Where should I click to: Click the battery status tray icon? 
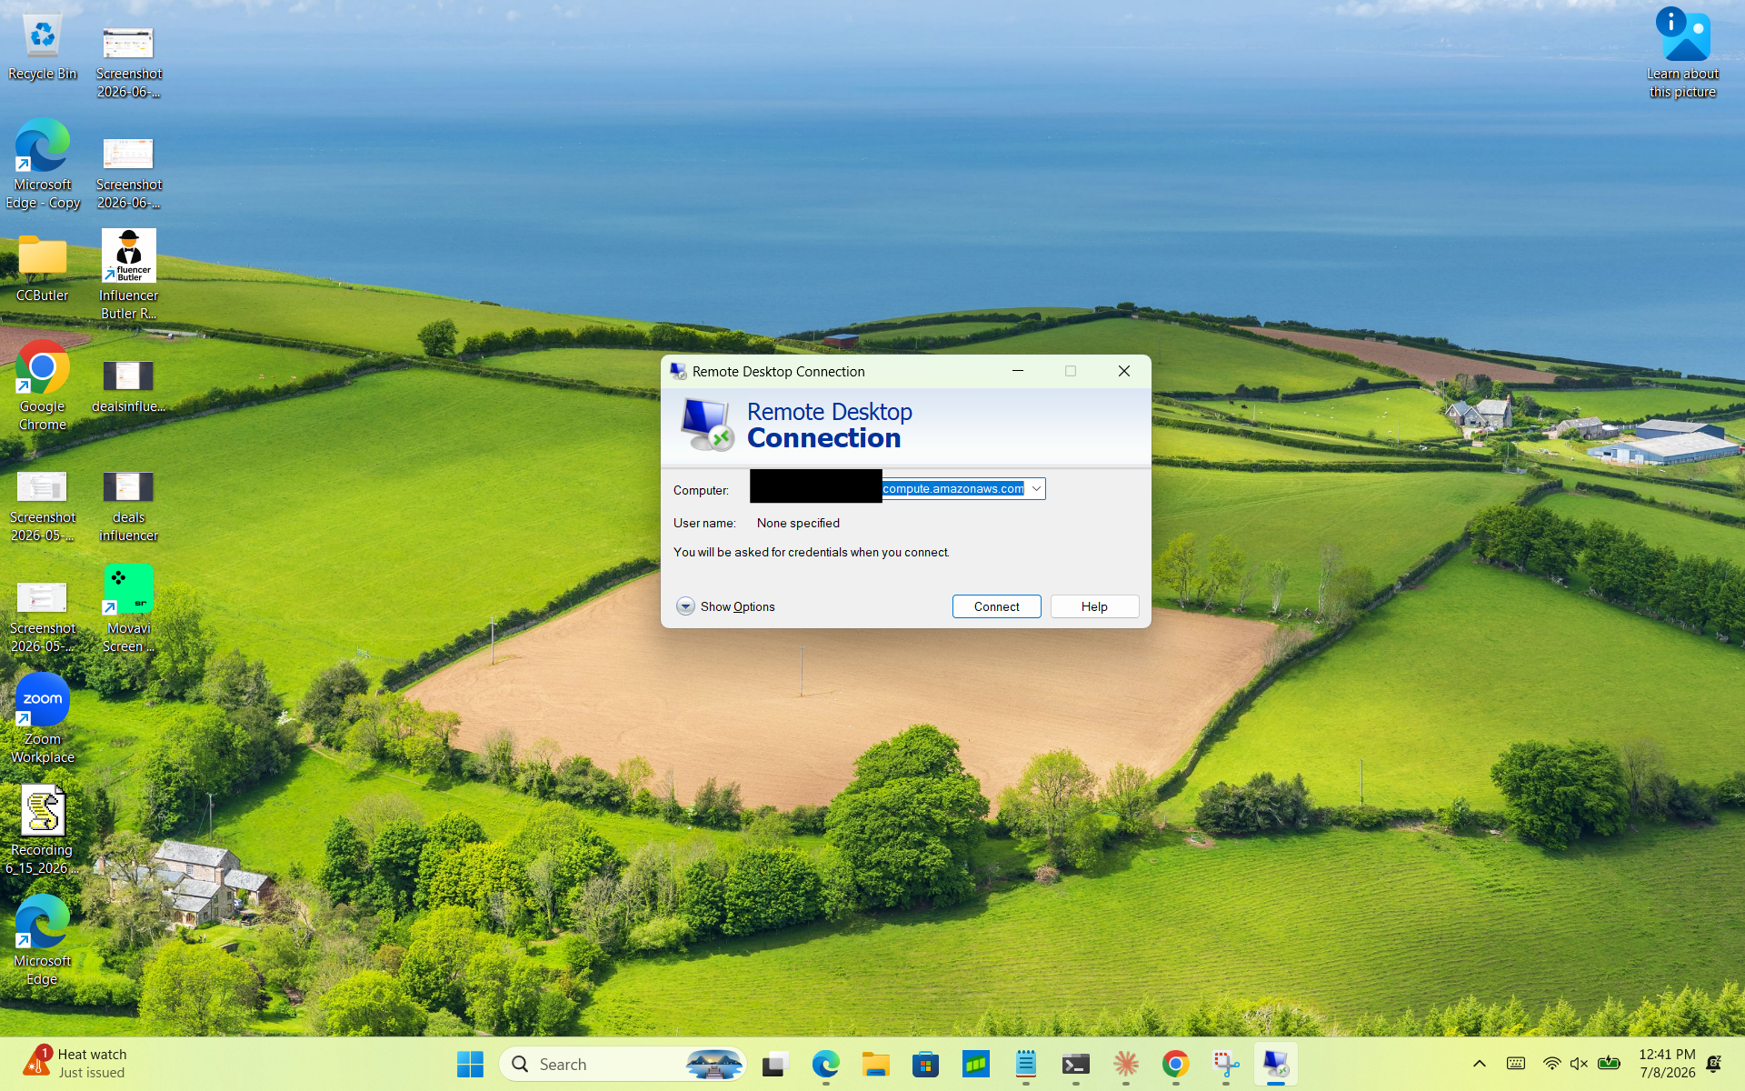pyautogui.click(x=1609, y=1064)
